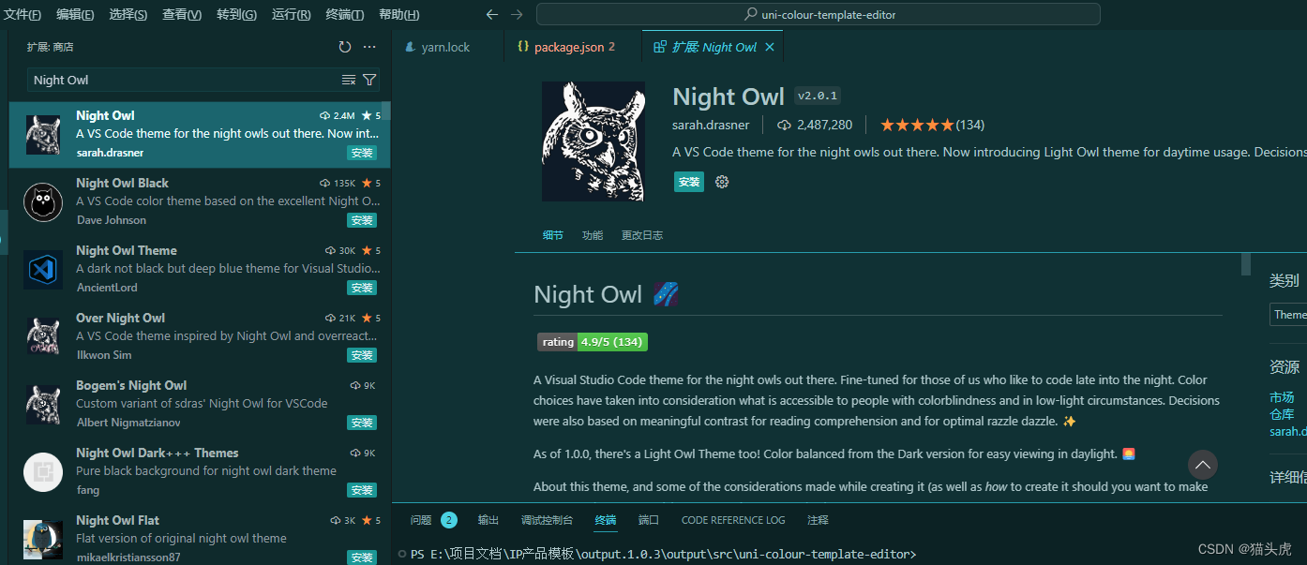The width and height of the screenshot is (1307, 565).
Task: Open the 细节 details tab
Action: (553, 235)
